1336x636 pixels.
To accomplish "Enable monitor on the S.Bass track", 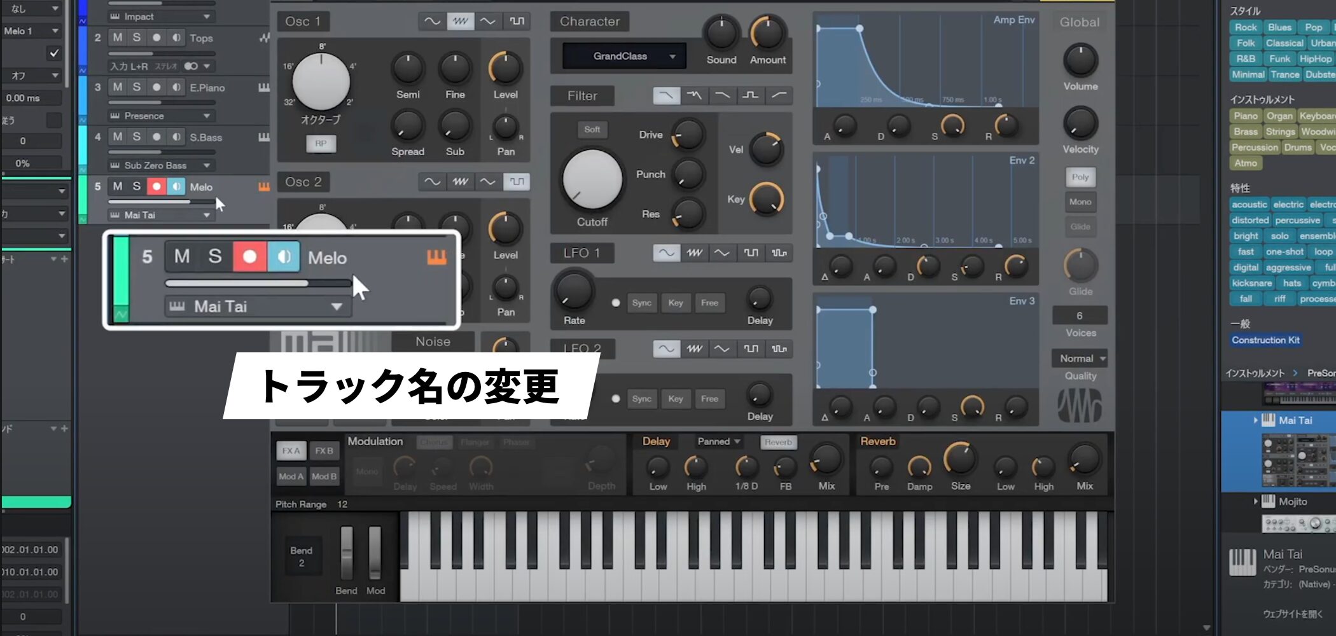I will [x=176, y=137].
